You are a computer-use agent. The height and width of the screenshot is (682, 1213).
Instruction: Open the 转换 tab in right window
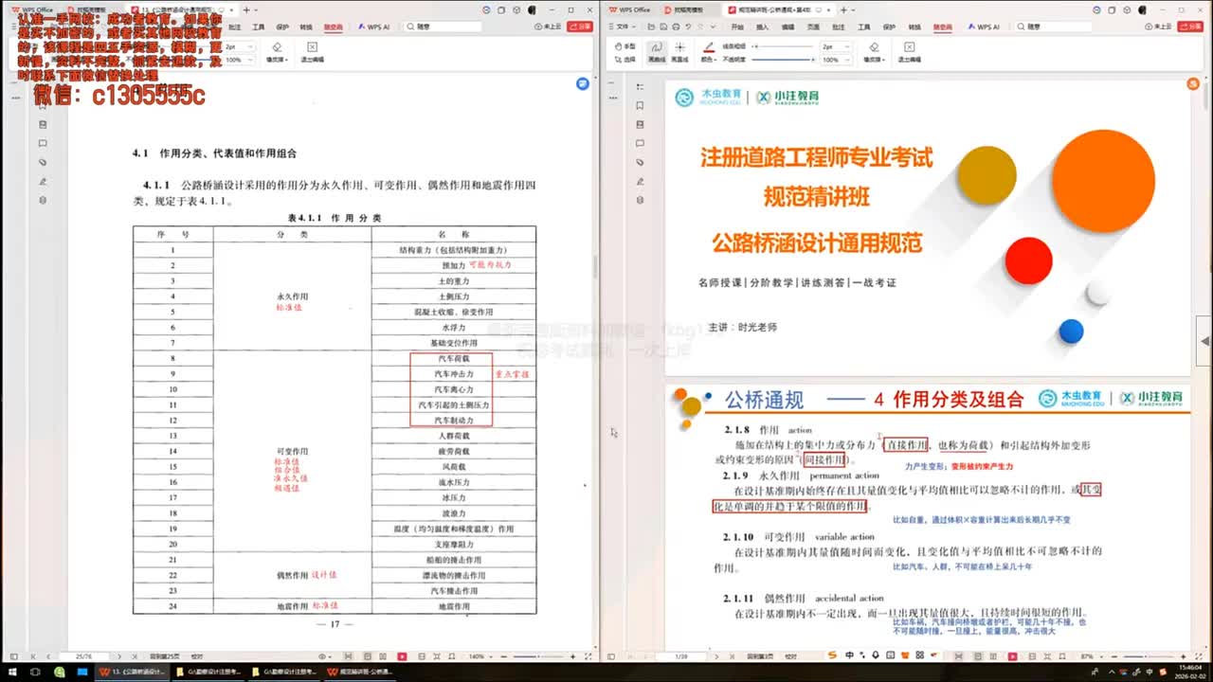click(x=914, y=27)
